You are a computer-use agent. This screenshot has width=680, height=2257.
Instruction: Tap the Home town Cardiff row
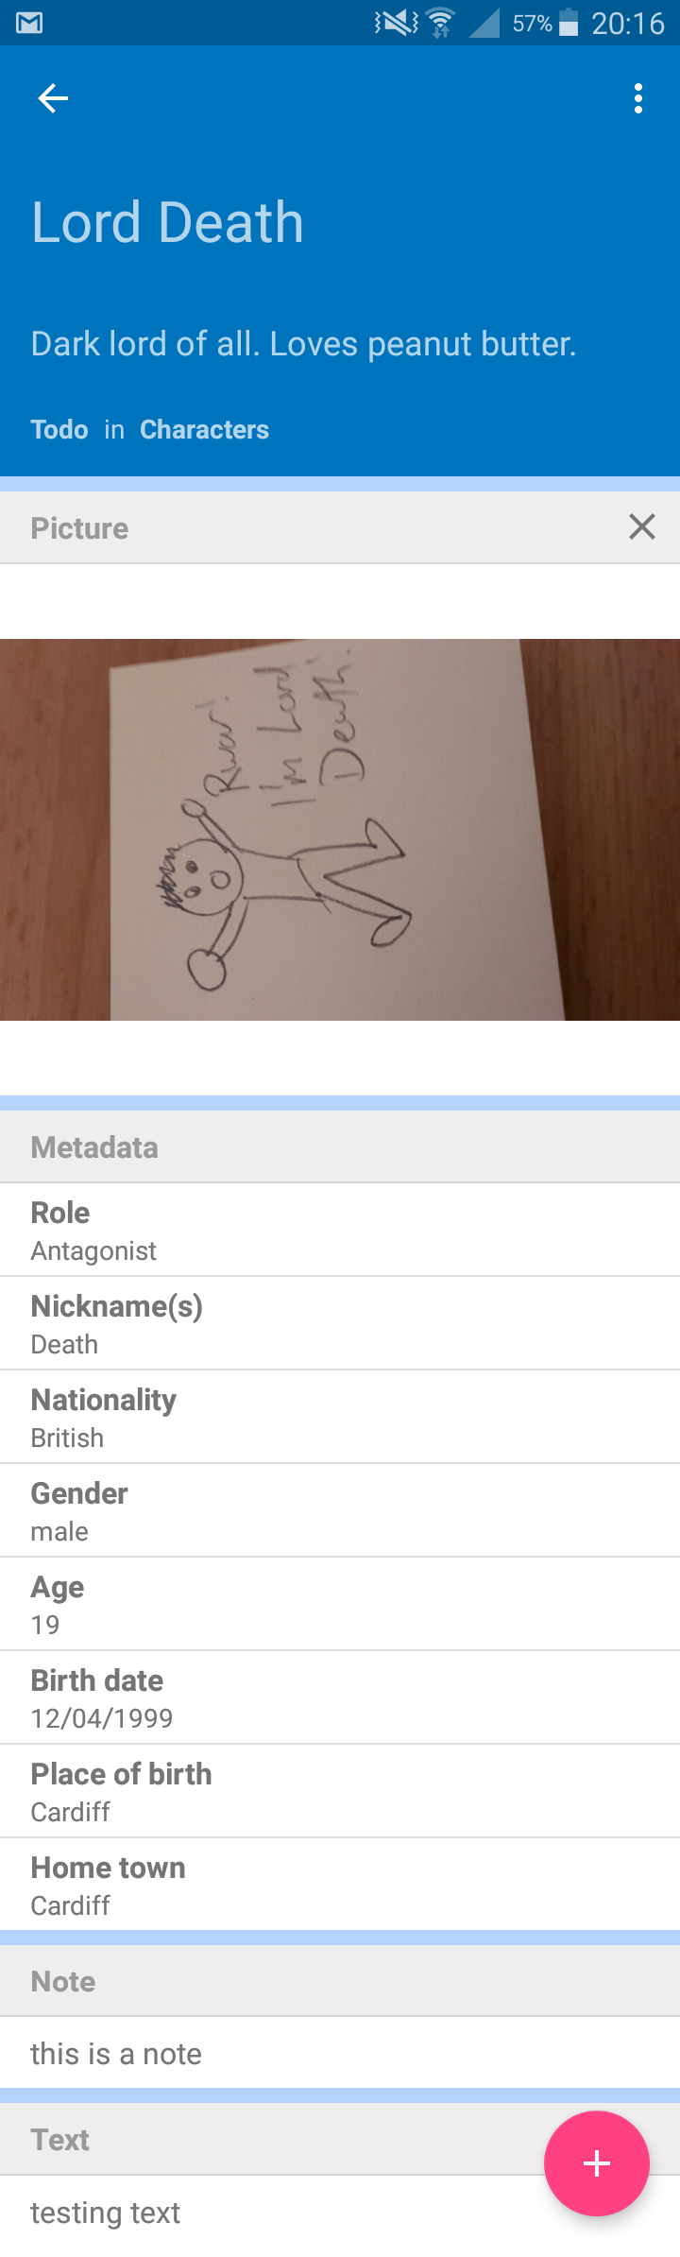point(340,1885)
